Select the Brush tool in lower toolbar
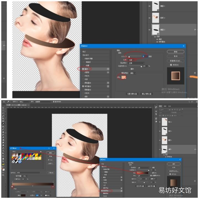199x199 pixels. 3,129
